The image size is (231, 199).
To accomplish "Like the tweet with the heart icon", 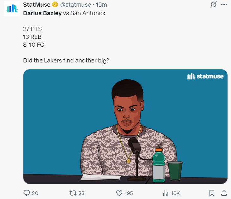I will [x=119, y=193].
